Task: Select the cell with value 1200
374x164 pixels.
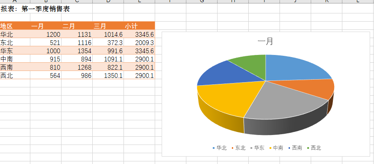Action: coord(46,34)
